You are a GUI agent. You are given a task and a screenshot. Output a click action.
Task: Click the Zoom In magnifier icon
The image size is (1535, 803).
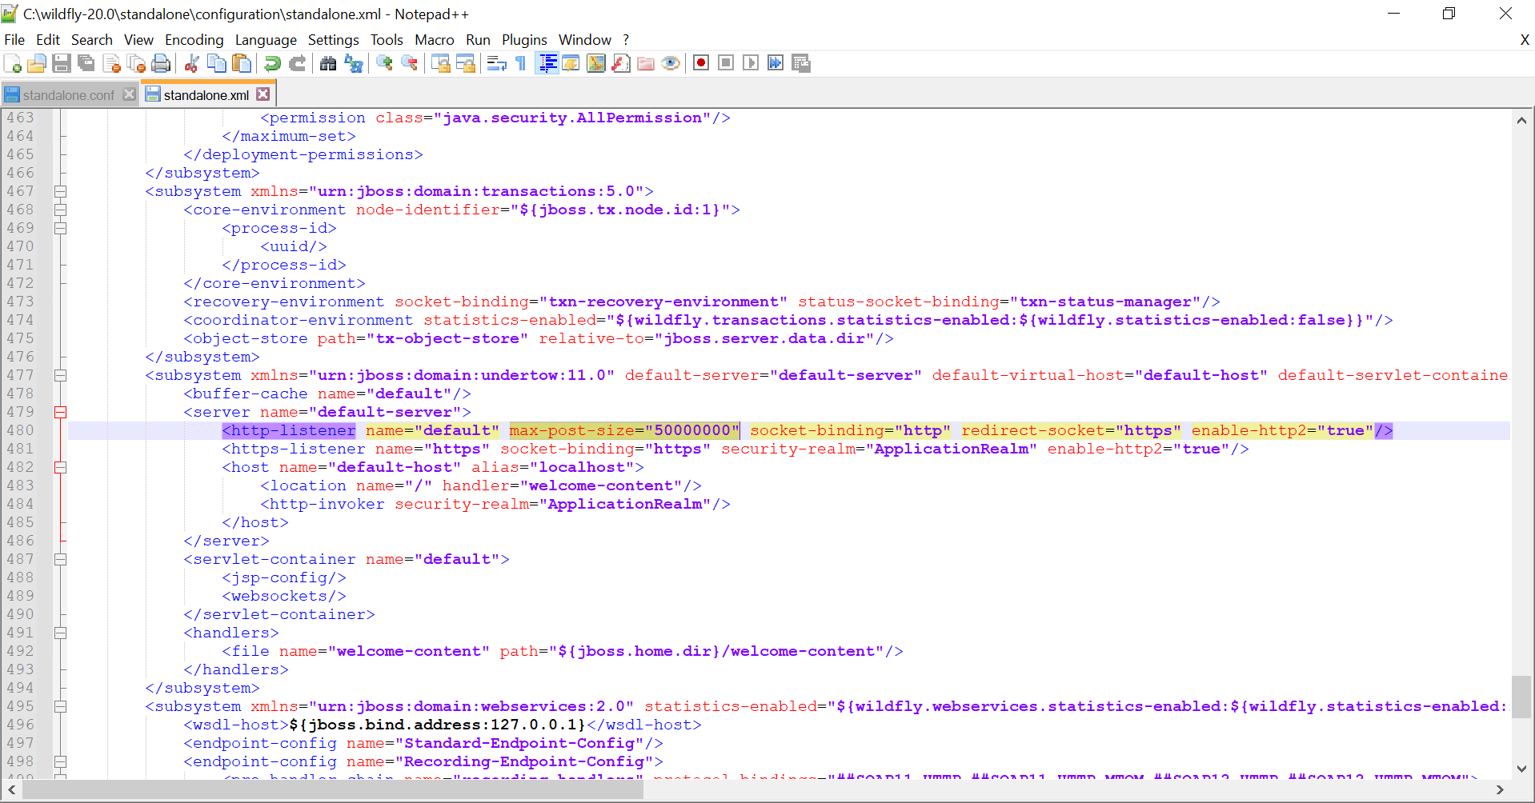pos(384,63)
